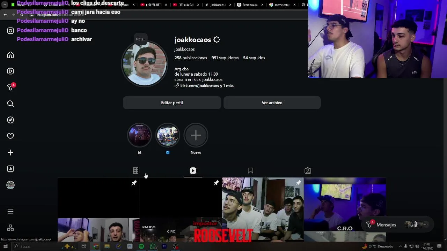
Task: Open the 24°C Despejado weather widget
Action: (378, 246)
